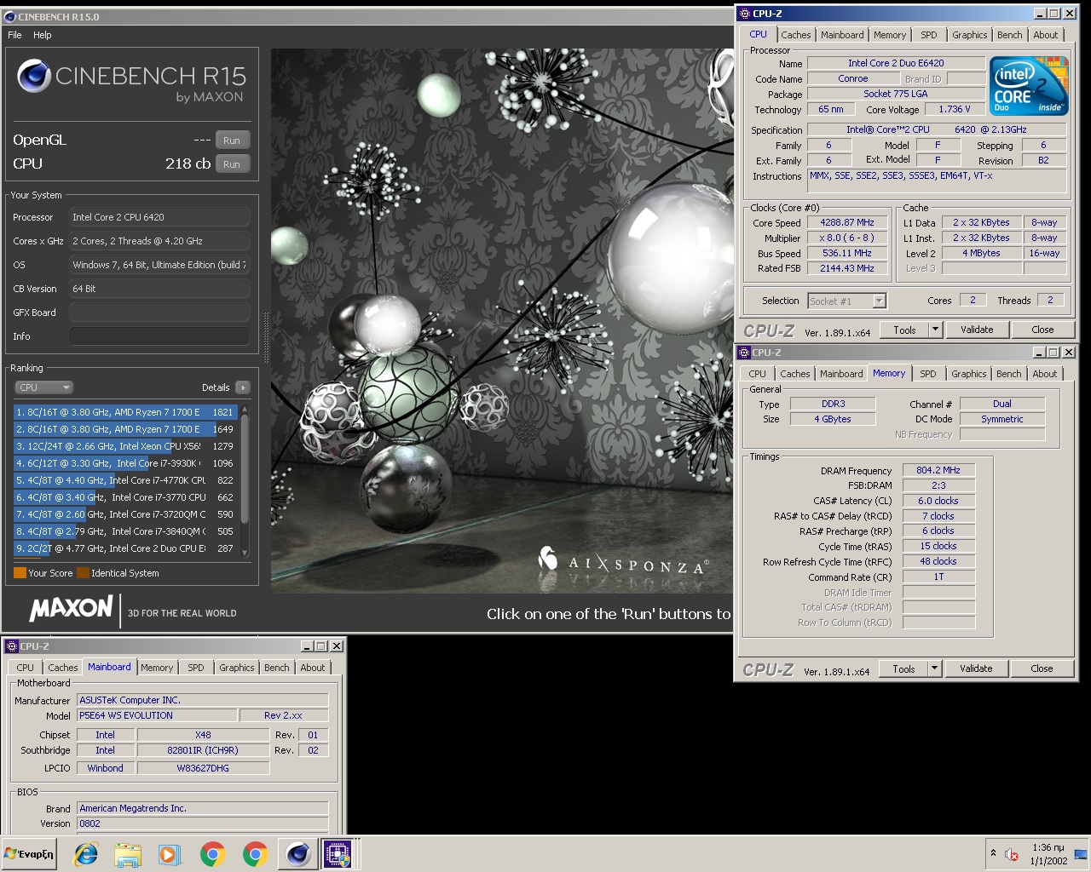Image resolution: width=1091 pixels, height=872 pixels.
Task: Click Validate in CPU-Z Memory window
Action: pyautogui.click(x=976, y=668)
